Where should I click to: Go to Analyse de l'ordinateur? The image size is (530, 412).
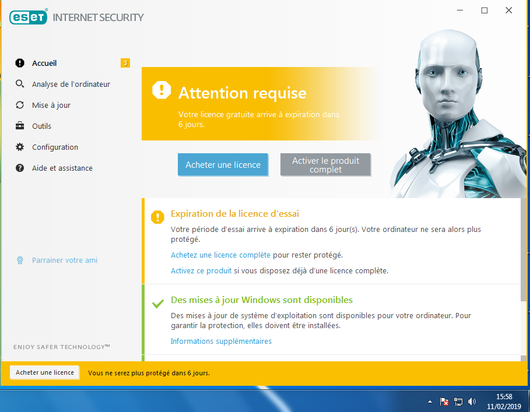71,84
